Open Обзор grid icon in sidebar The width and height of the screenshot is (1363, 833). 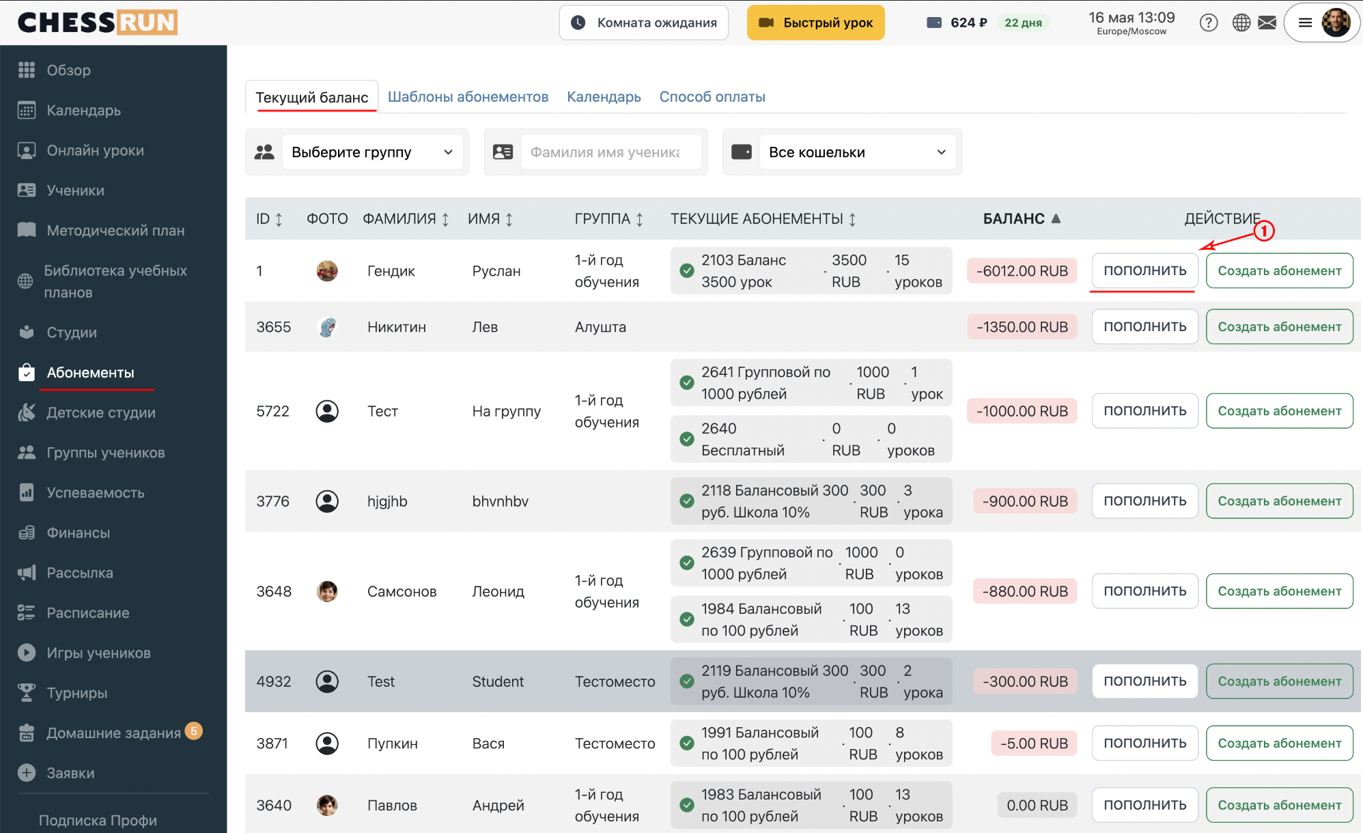click(27, 70)
